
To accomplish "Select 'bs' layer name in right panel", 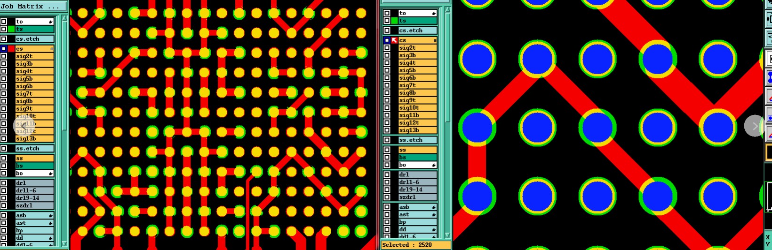I will click(x=418, y=158).
